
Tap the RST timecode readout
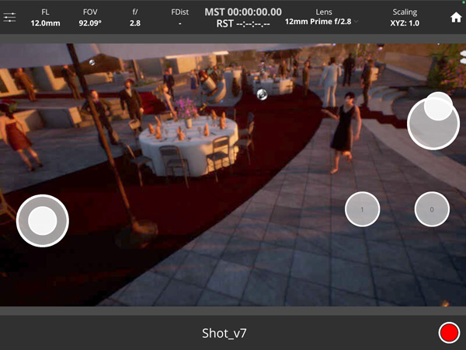click(x=243, y=24)
